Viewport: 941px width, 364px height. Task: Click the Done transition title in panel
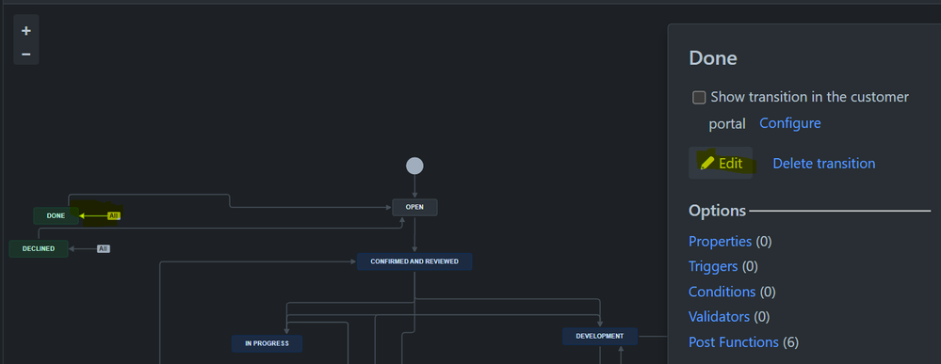pos(713,58)
